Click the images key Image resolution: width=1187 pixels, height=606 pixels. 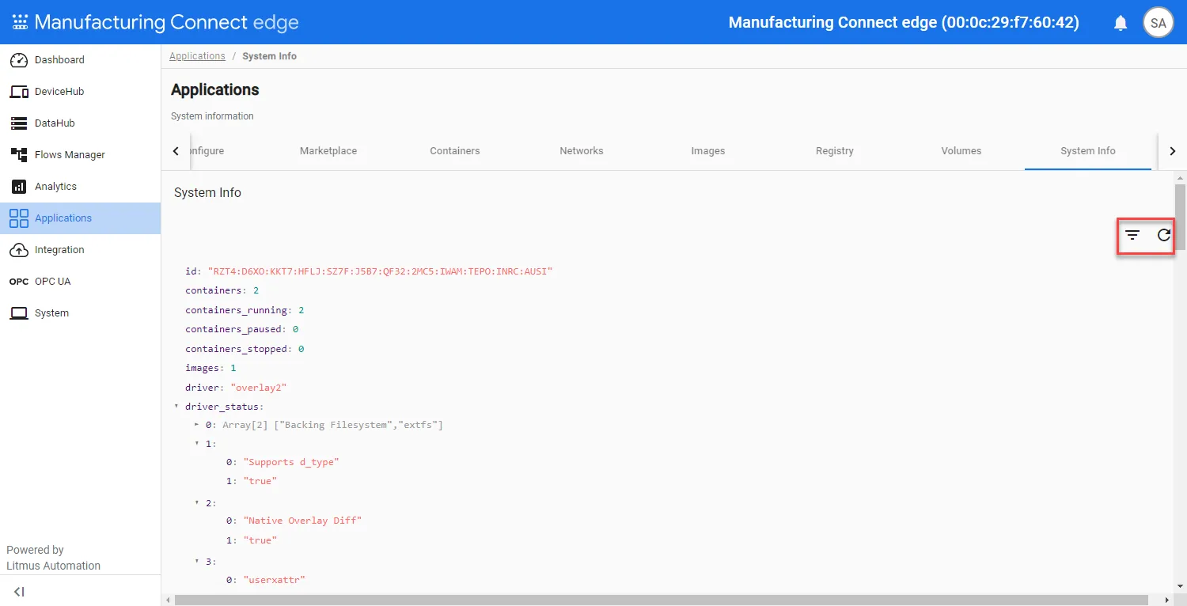click(202, 368)
